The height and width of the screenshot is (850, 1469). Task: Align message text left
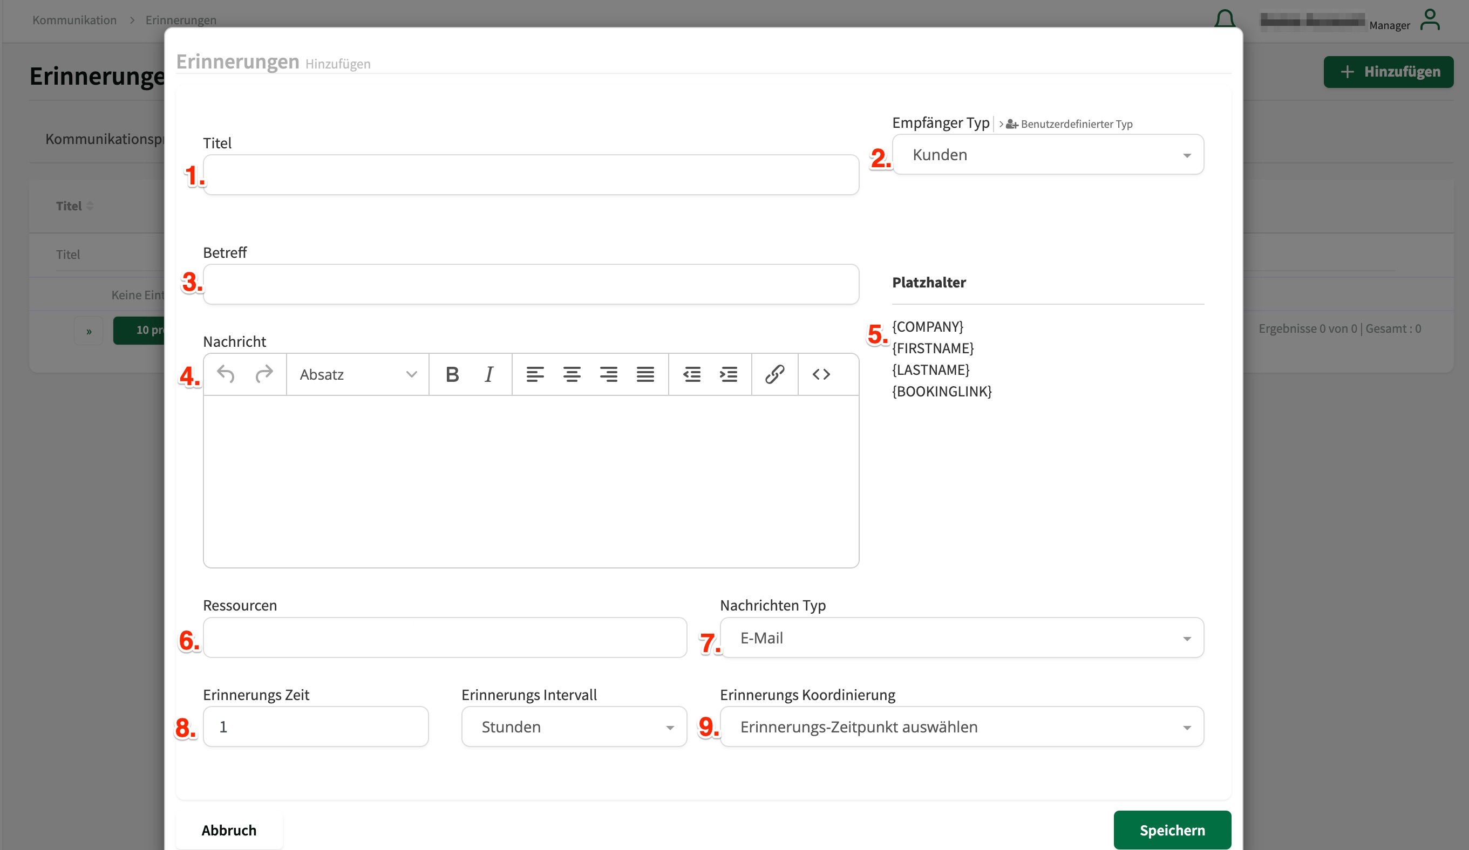coord(535,374)
